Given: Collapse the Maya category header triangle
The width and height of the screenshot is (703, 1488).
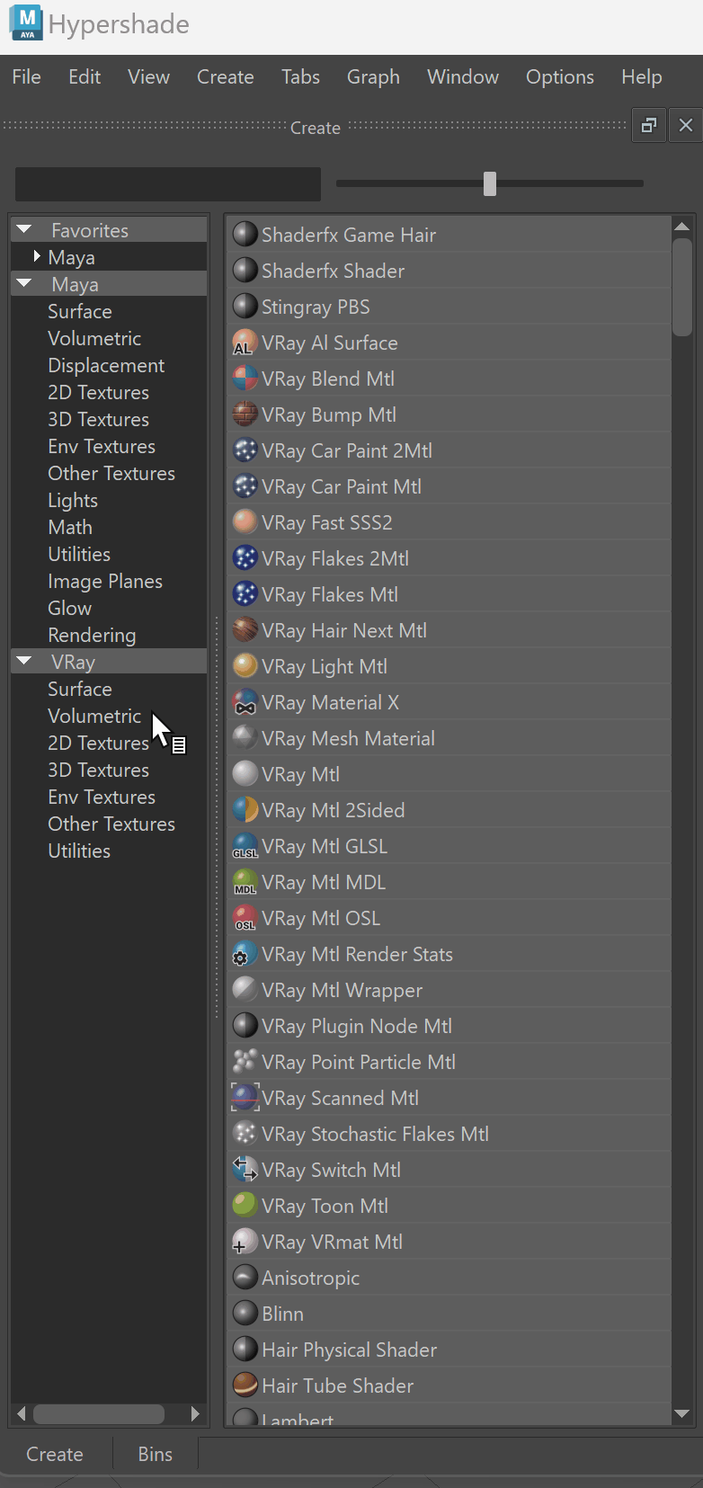Looking at the screenshot, I should pyautogui.click(x=24, y=284).
